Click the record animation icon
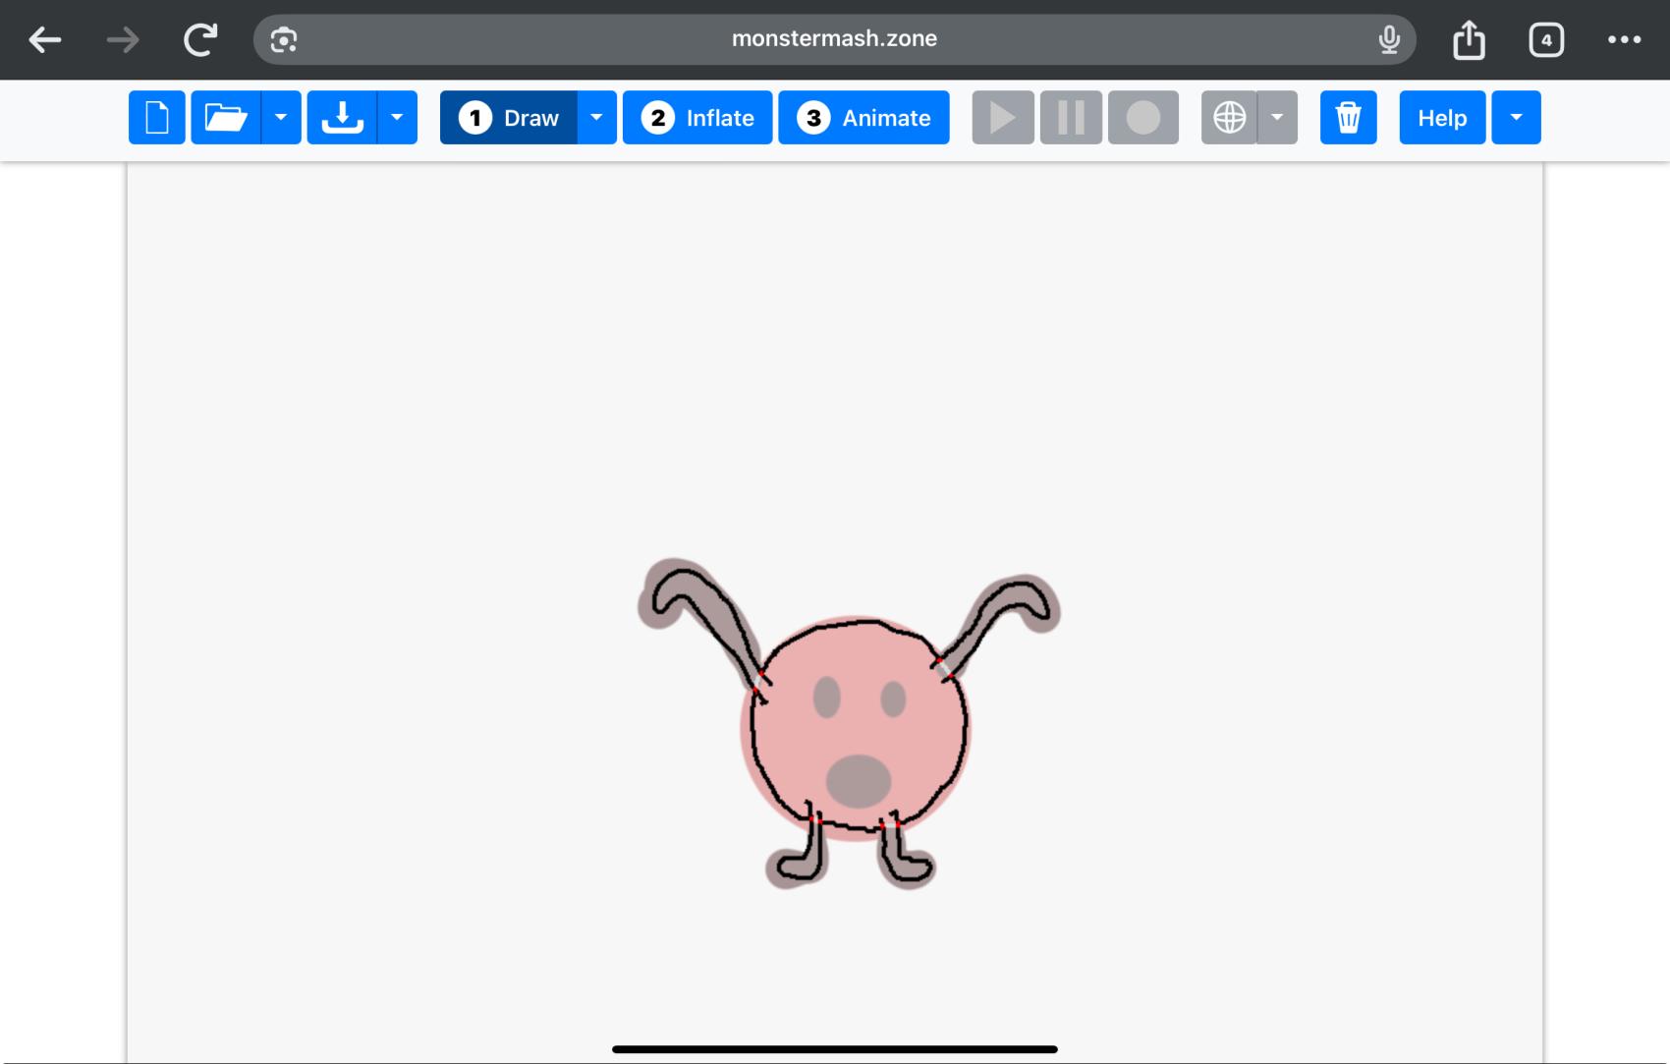This screenshot has height=1064, width=1670. point(1142,117)
